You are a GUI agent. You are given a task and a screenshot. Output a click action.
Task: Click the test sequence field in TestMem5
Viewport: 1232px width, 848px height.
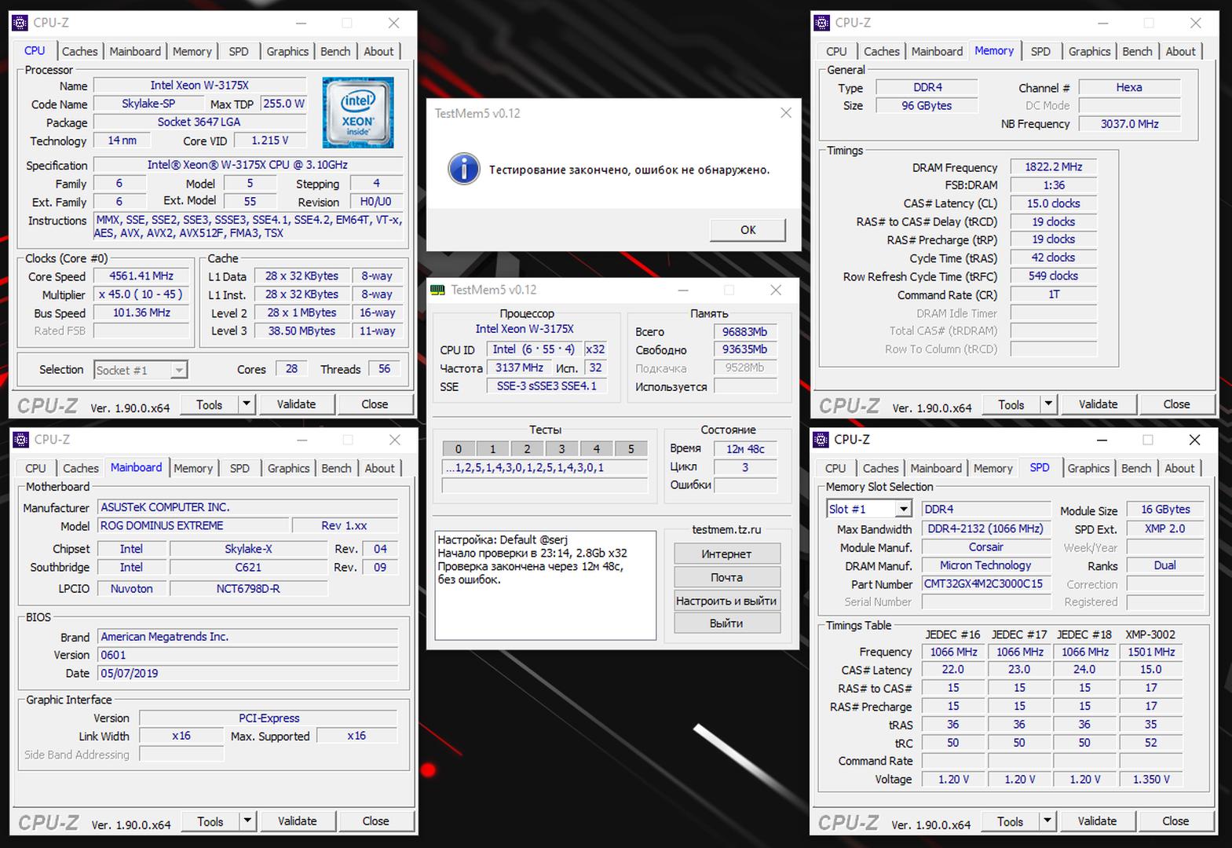point(545,468)
